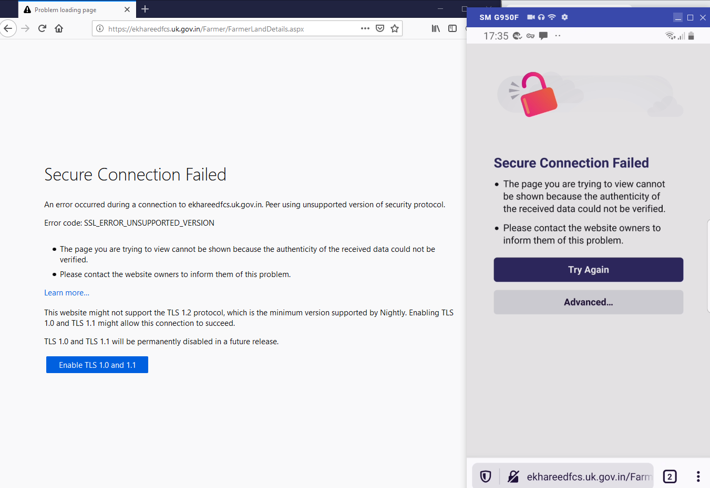Click the content blocking shield near the address bar
The image size is (710, 488).
380,28
